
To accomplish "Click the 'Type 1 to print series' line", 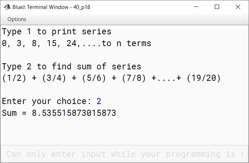I will click(57, 31).
